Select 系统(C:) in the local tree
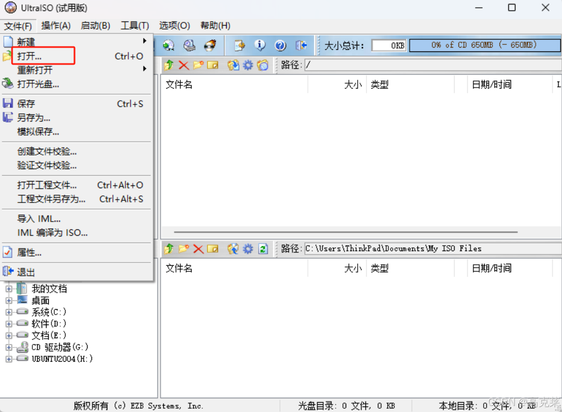 (x=49, y=312)
